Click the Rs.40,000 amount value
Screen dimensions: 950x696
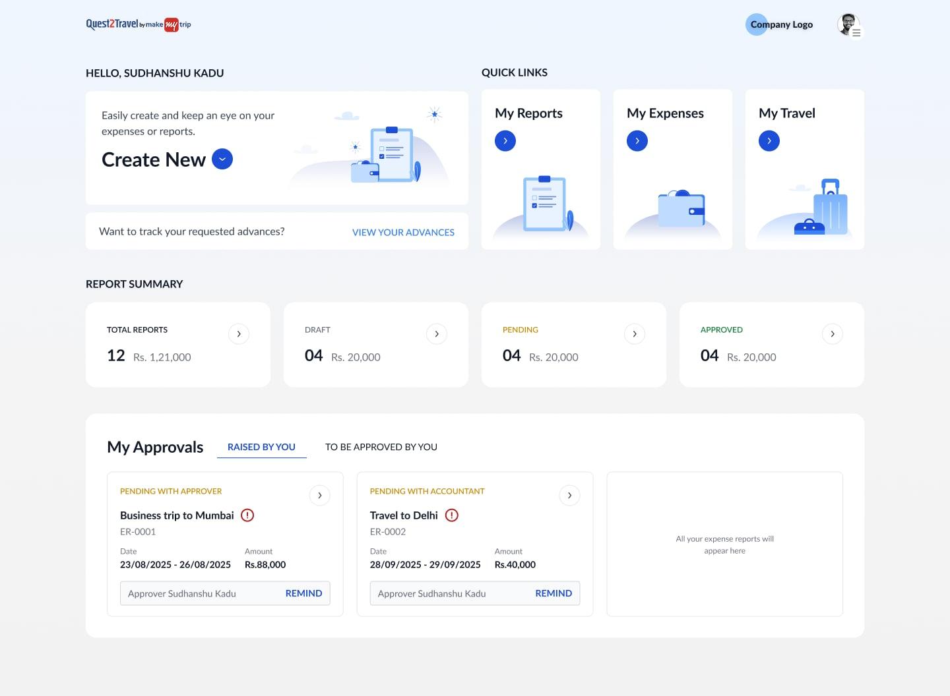[x=515, y=565]
